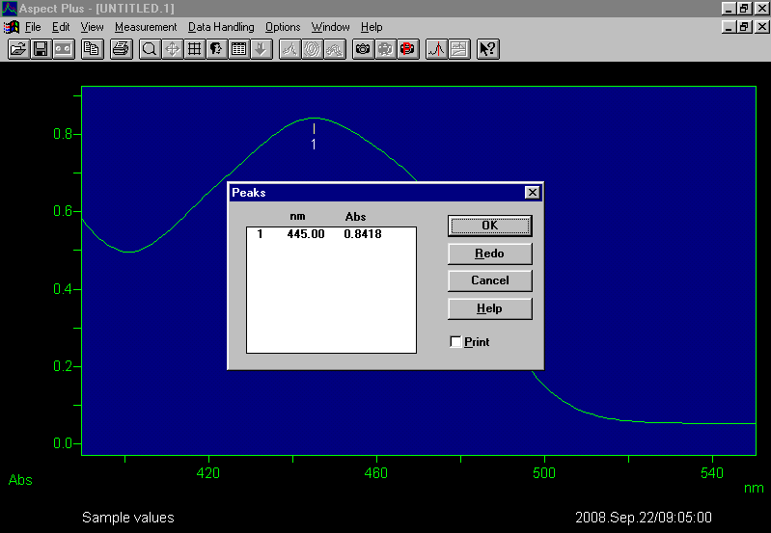The height and width of the screenshot is (533, 771).
Task: Click the Open file folder icon
Action: coord(18,49)
